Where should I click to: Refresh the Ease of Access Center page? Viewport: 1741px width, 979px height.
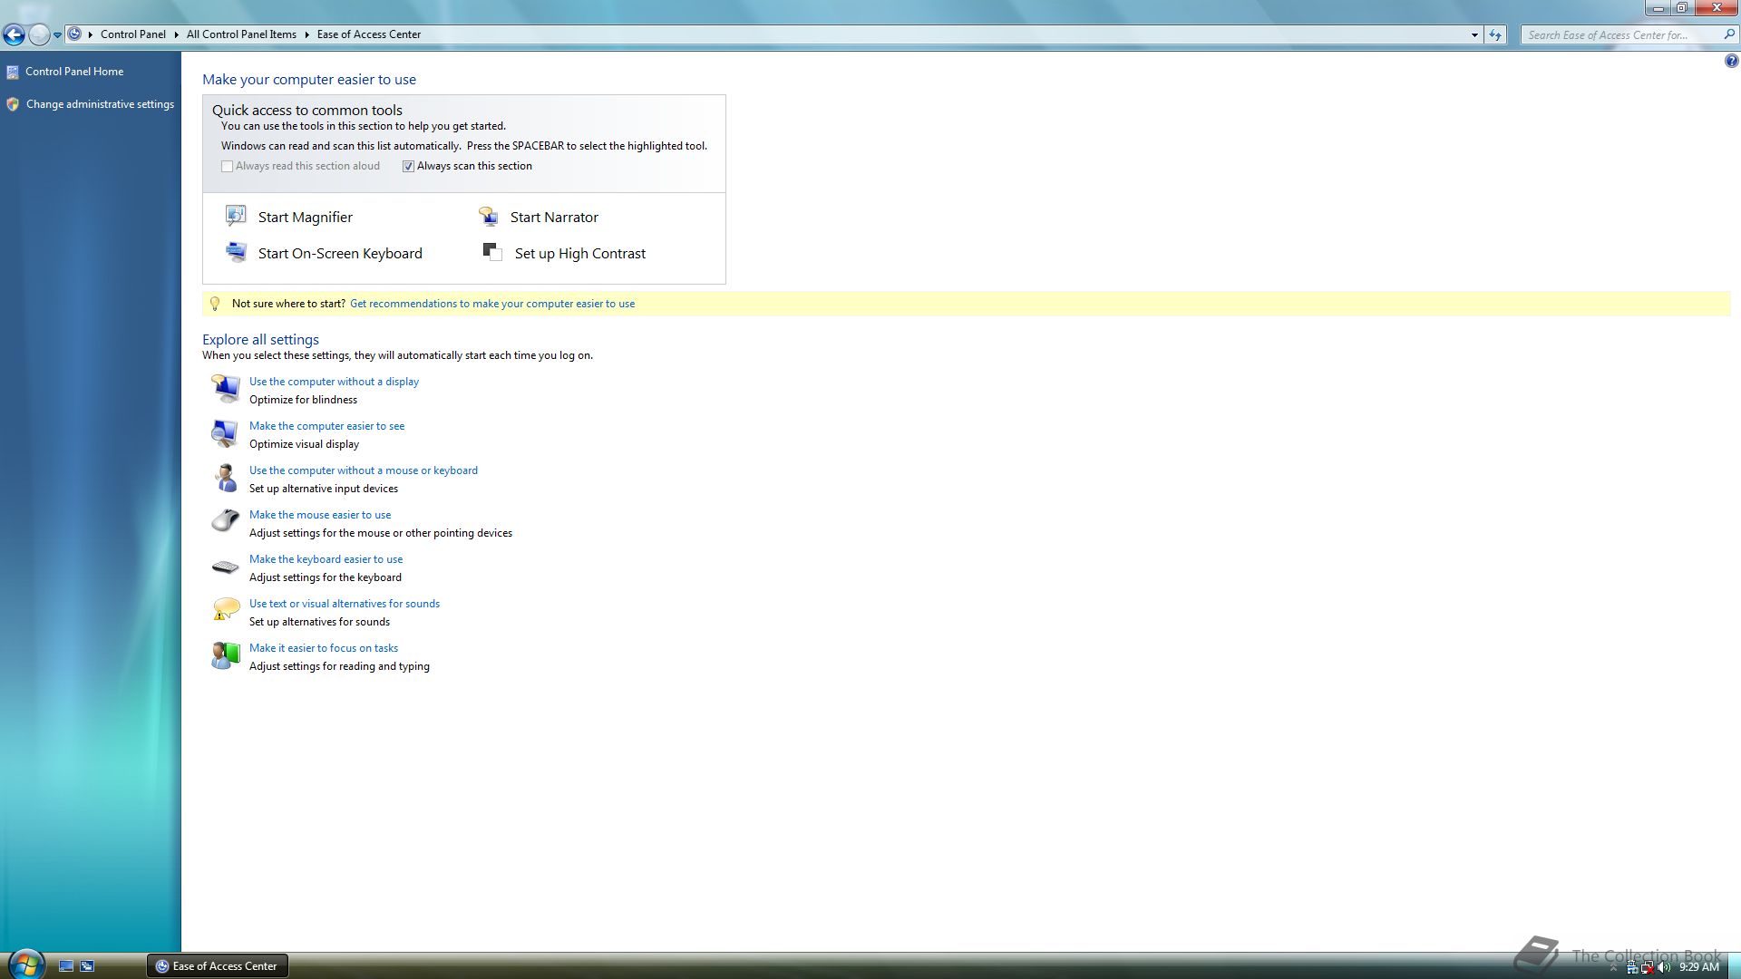[x=1495, y=34]
